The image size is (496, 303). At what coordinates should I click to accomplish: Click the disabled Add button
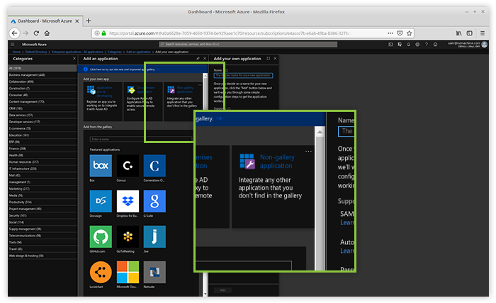pyautogui.click(x=222, y=290)
